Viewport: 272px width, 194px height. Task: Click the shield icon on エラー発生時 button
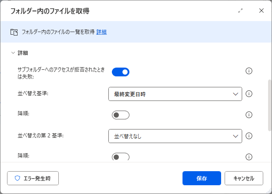[18, 178]
